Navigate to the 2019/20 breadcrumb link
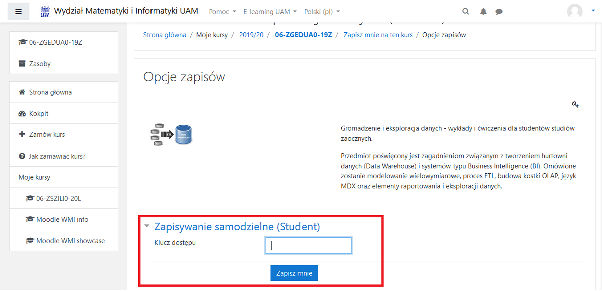The width and height of the screenshot is (602, 291). point(251,35)
